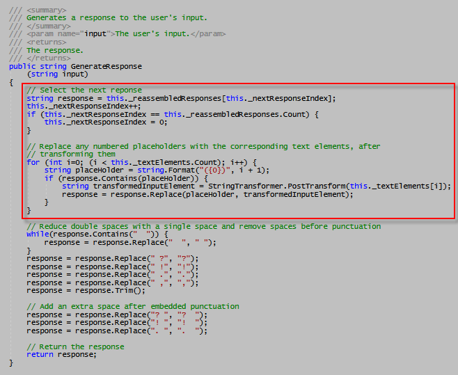The image size is (458, 375).
Task: Click the 'this._nextResponseIndex++;' statement
Action: tap(84, 106)
